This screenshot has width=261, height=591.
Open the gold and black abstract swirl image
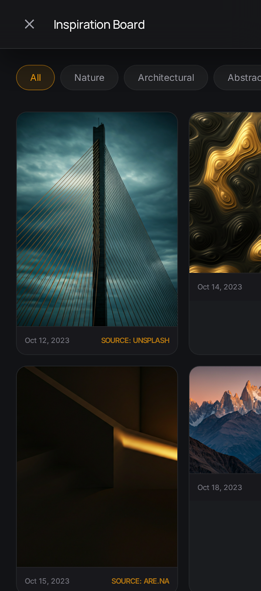pyautogui.click(x=225, y=192)
